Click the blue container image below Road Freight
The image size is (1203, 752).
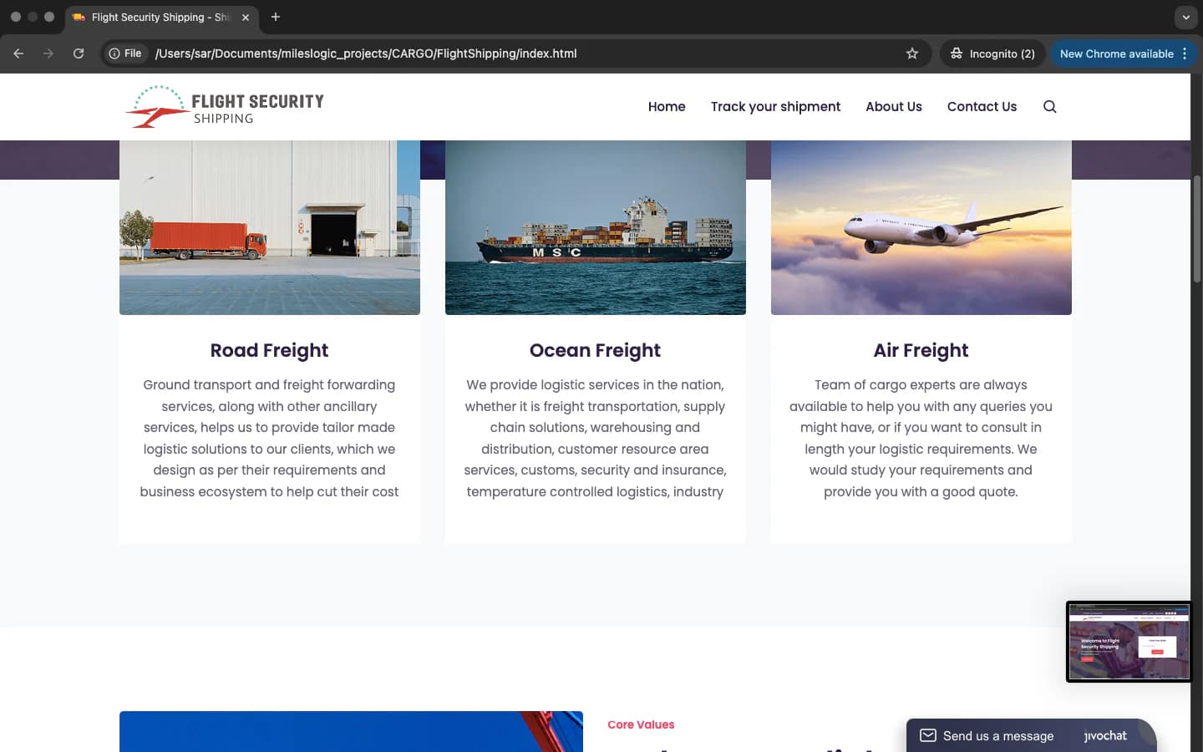351,732
